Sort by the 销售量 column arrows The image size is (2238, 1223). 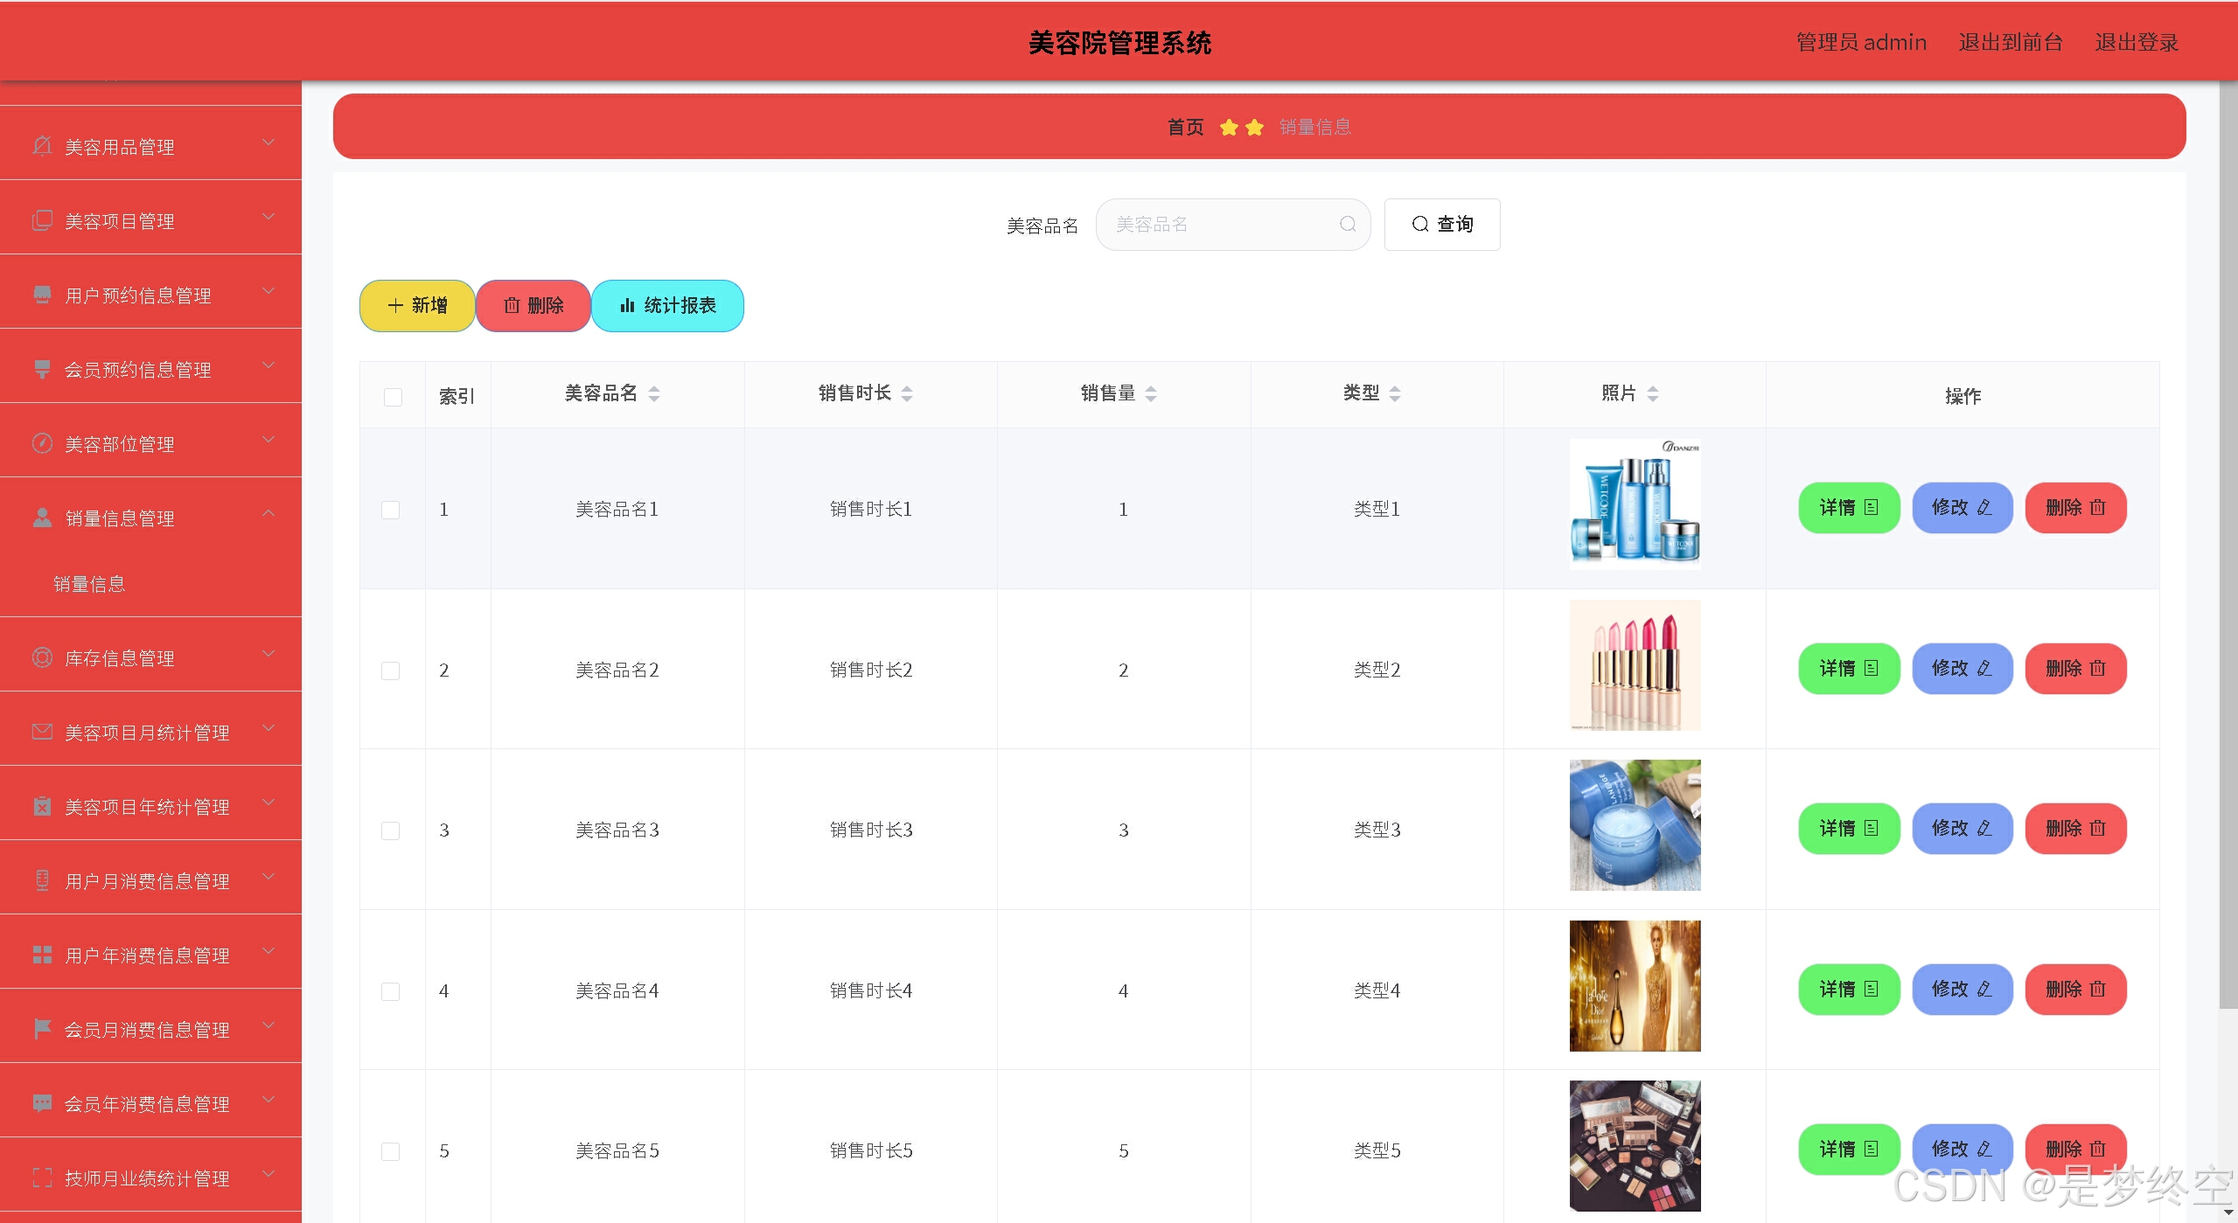click(x=1151, y=394)
